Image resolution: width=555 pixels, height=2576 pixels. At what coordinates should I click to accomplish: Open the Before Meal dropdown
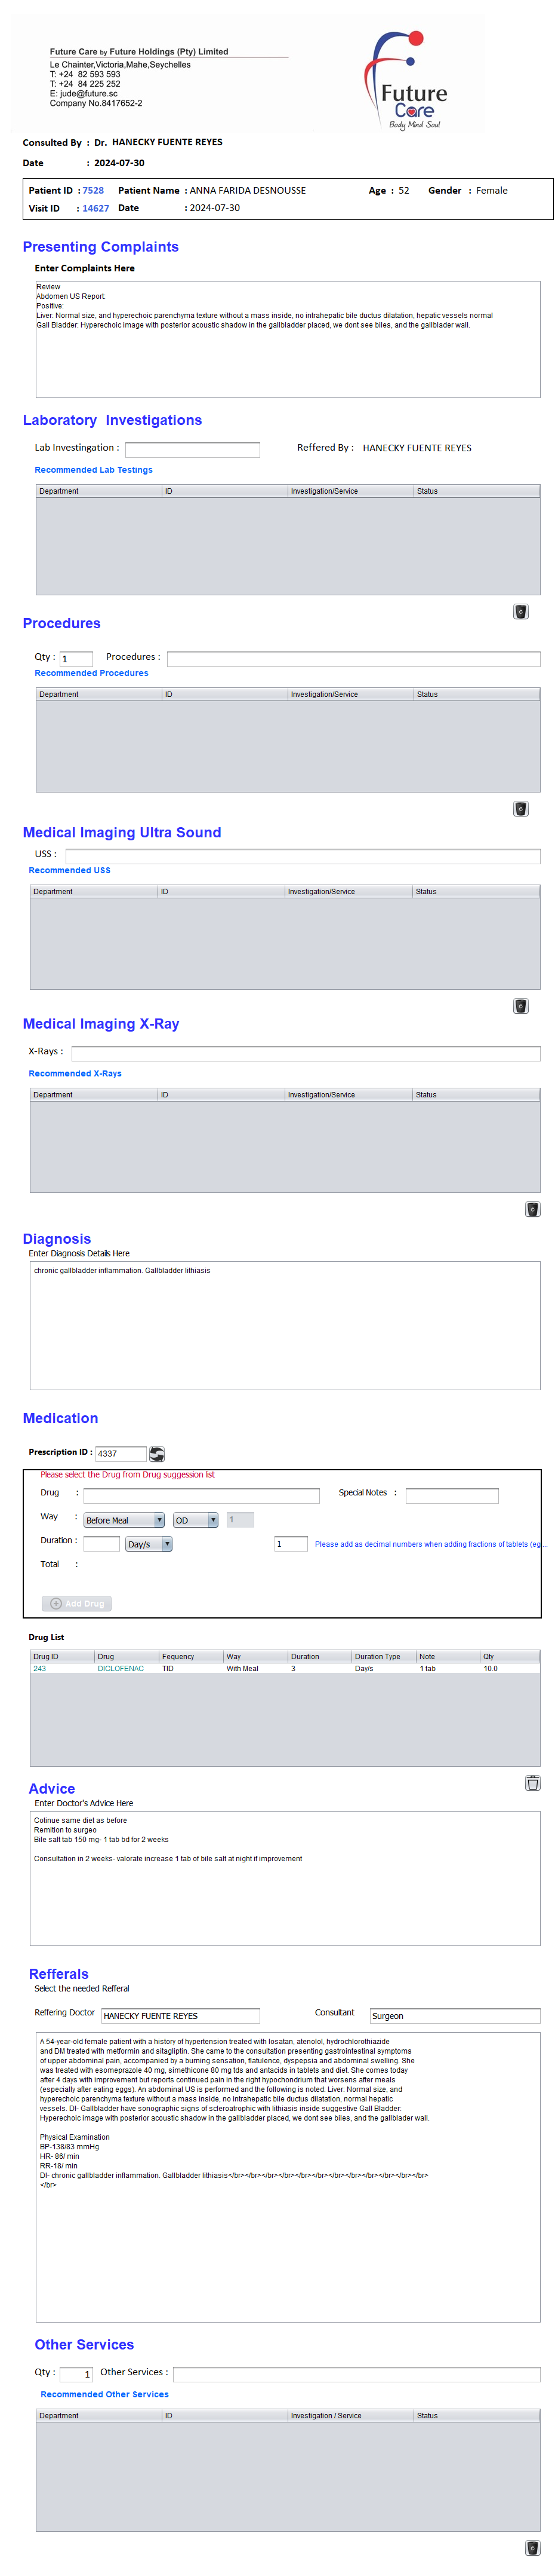click(124, 1520)
